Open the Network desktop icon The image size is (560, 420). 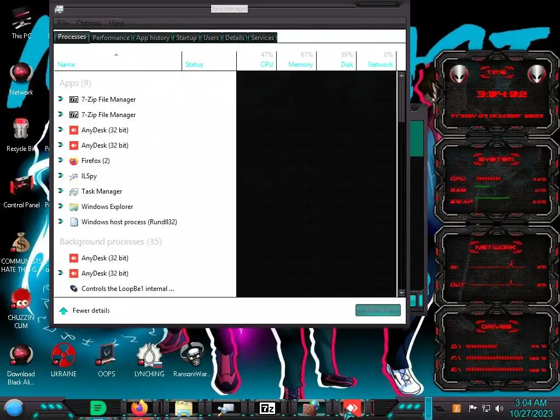21,79
